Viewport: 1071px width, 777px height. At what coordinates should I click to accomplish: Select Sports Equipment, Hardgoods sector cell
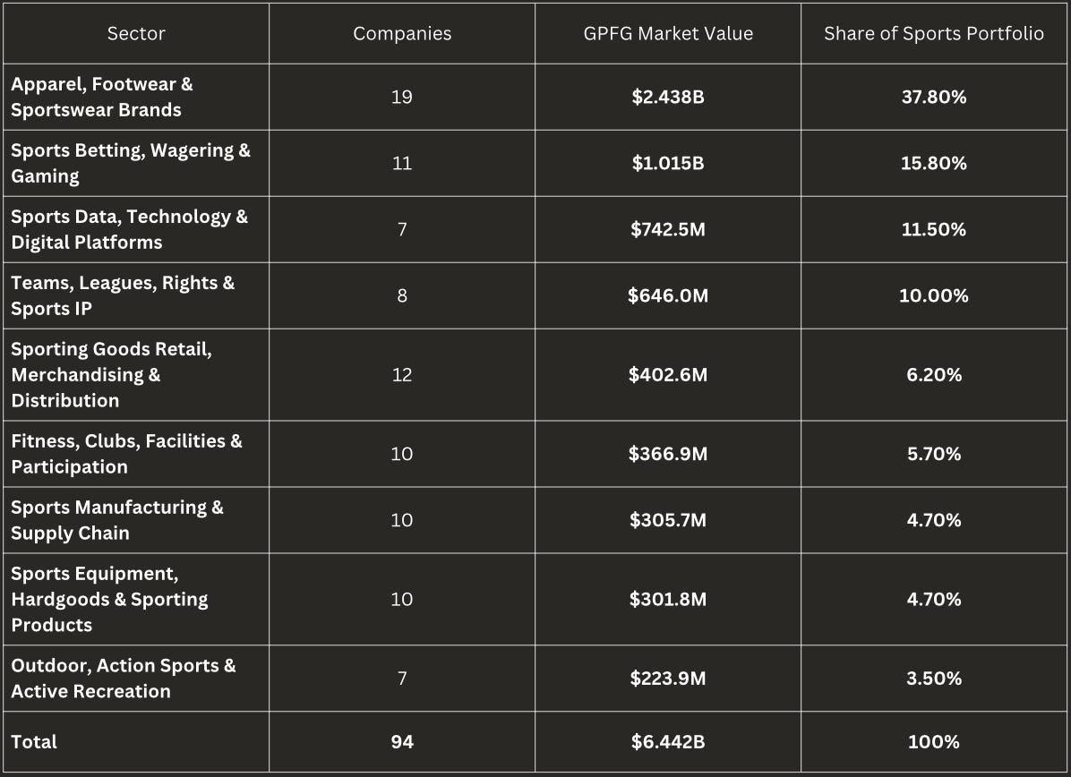(136, 599)
